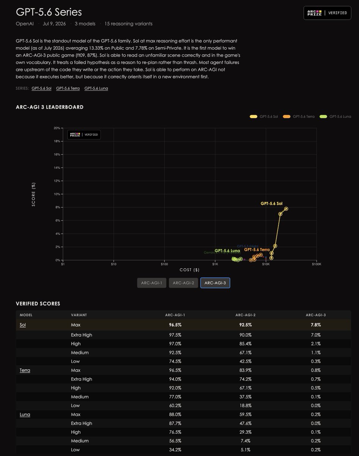Click Luna High ARC-AGI-2 score 29.3%
This screenshot has height=456, width=359.
coord(246,432)
